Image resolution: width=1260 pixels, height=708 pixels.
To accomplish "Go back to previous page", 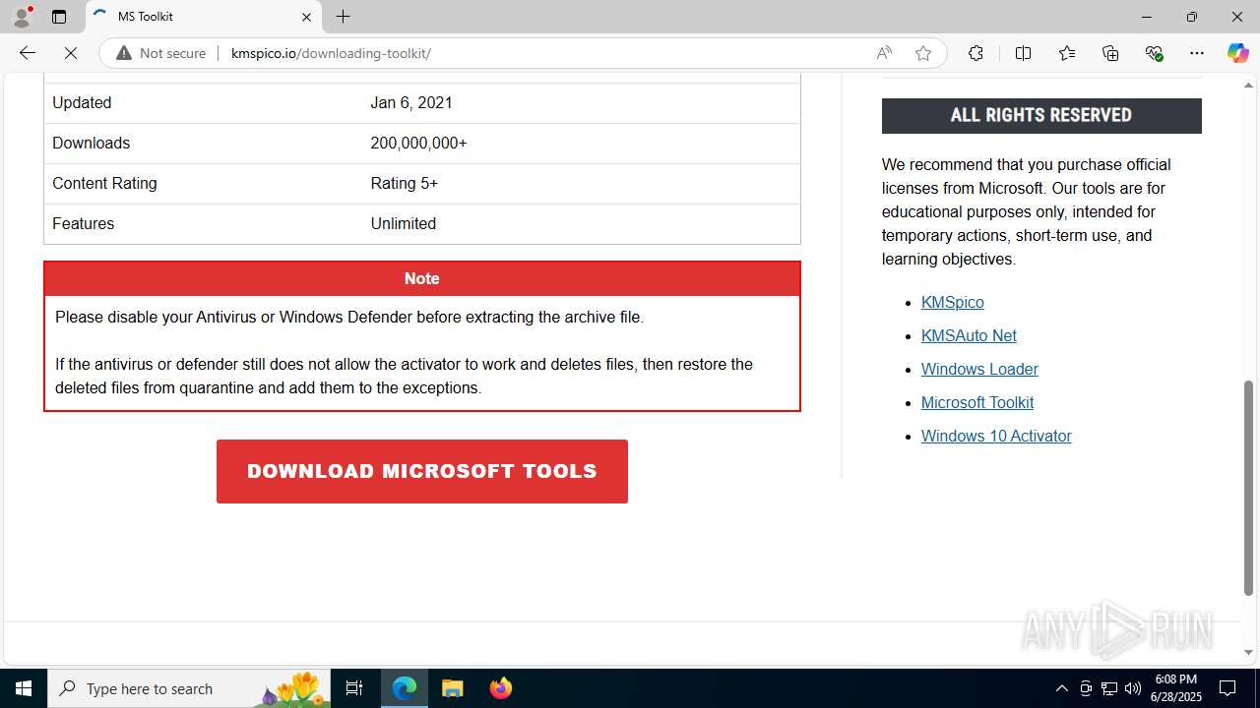I will point(28,53).
